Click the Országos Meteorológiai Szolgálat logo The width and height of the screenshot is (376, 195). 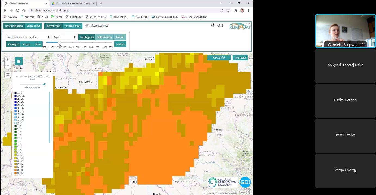coord(223,182)
